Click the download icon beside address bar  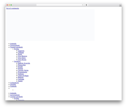point(86,5)
